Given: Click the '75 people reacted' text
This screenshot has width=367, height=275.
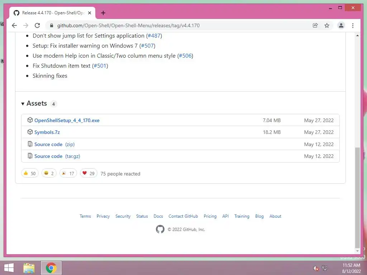Looking at the screenshot, I should pyautogui.click(x=120, y=174).
